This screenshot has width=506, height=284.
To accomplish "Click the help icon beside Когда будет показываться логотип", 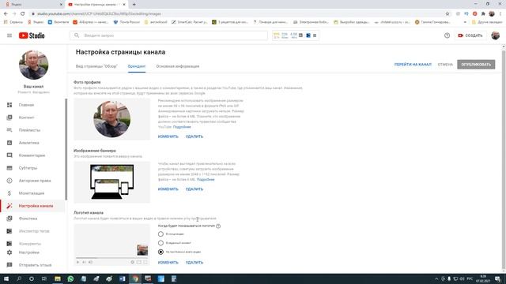I will 218,226.
